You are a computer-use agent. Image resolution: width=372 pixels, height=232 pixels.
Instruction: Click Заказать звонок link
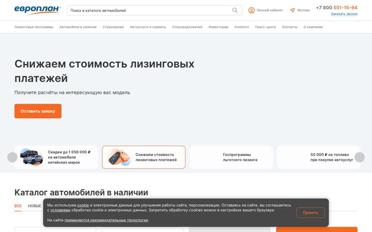coord(344,14)
